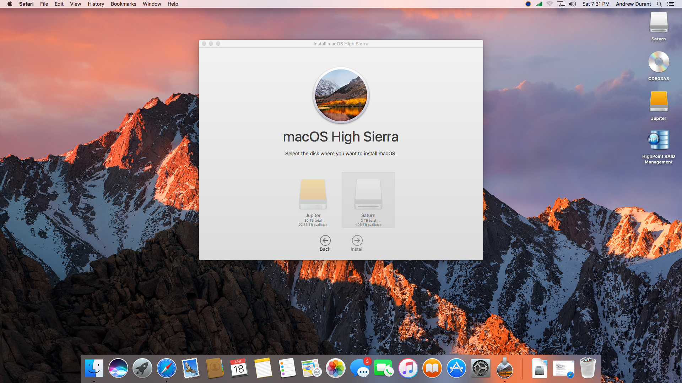Open Photos from the Dock
The height and width of the screenshot is (383, 682).
[336, 368]
